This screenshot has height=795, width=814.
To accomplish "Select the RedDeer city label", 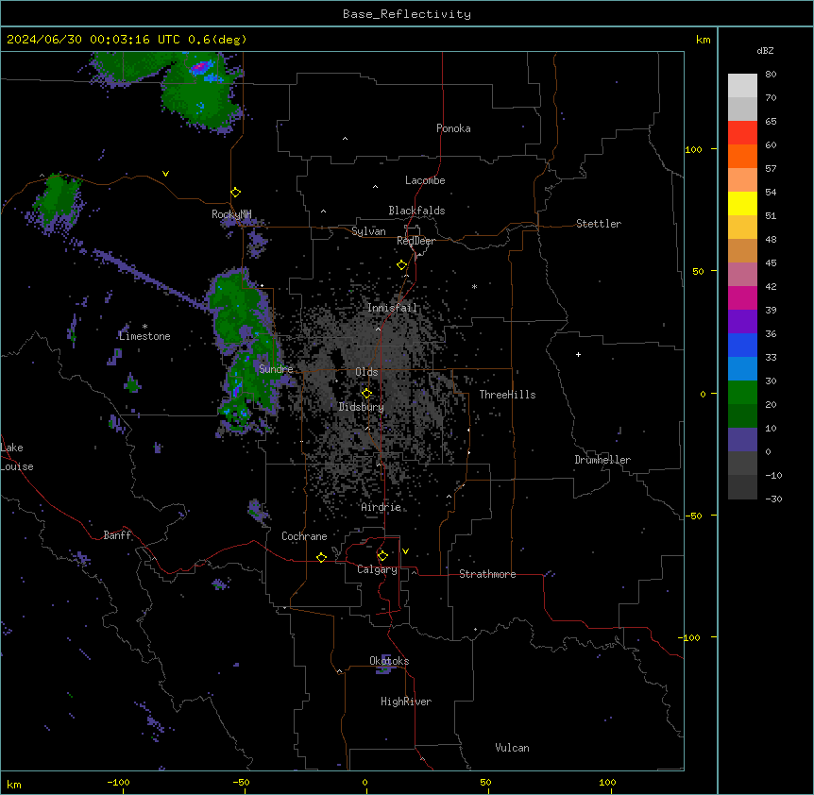I will (415, 241).
